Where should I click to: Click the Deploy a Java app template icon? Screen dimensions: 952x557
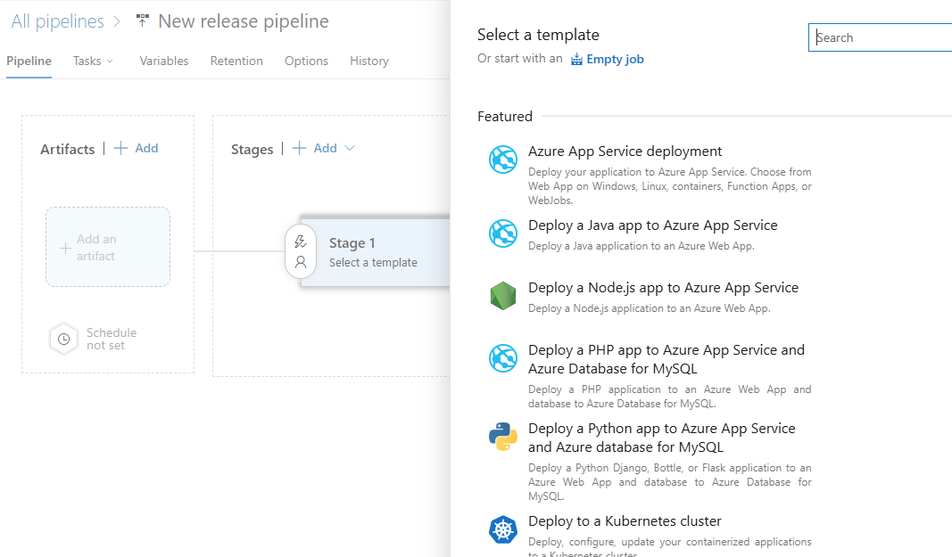pyautogui.click(x=503, y=233)
